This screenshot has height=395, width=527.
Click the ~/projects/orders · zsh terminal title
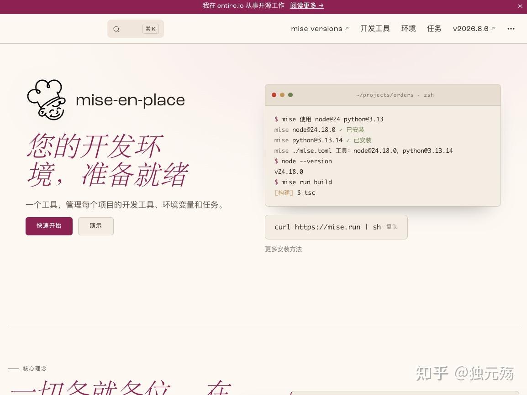[x=395, y=95]
